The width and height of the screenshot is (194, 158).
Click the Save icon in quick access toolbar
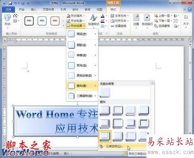coord(10,3)
